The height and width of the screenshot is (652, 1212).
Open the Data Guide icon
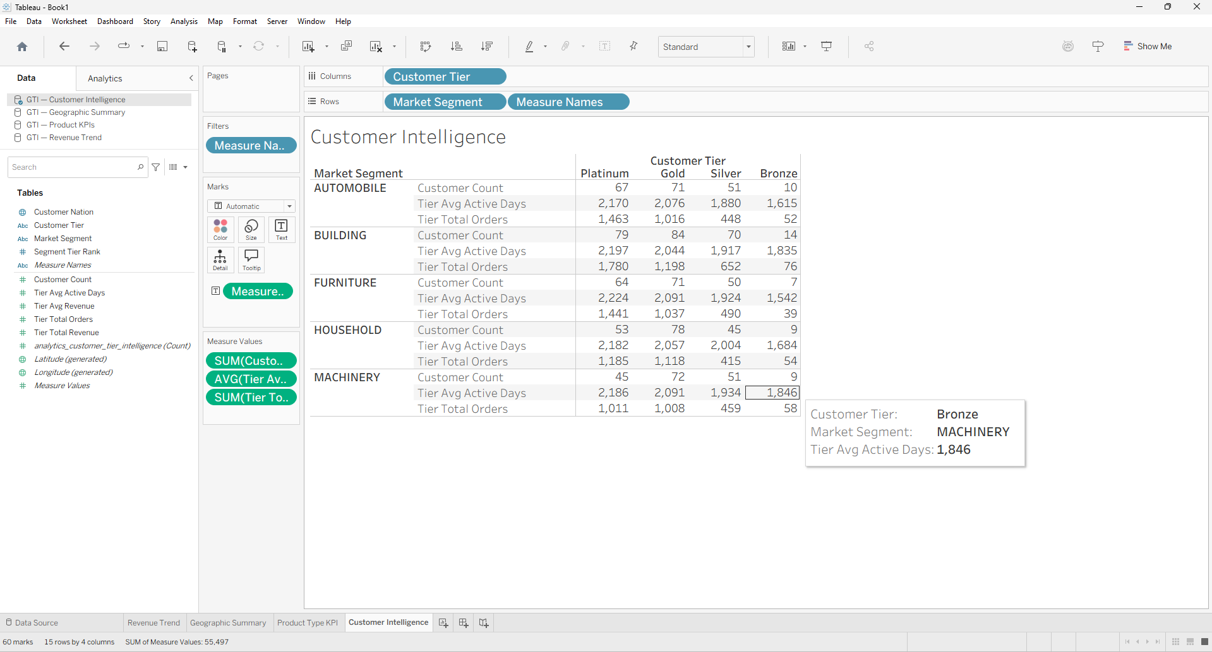[x=1068, y=46]
